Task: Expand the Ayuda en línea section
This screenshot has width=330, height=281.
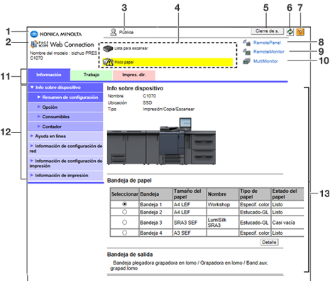Action: 65,136
